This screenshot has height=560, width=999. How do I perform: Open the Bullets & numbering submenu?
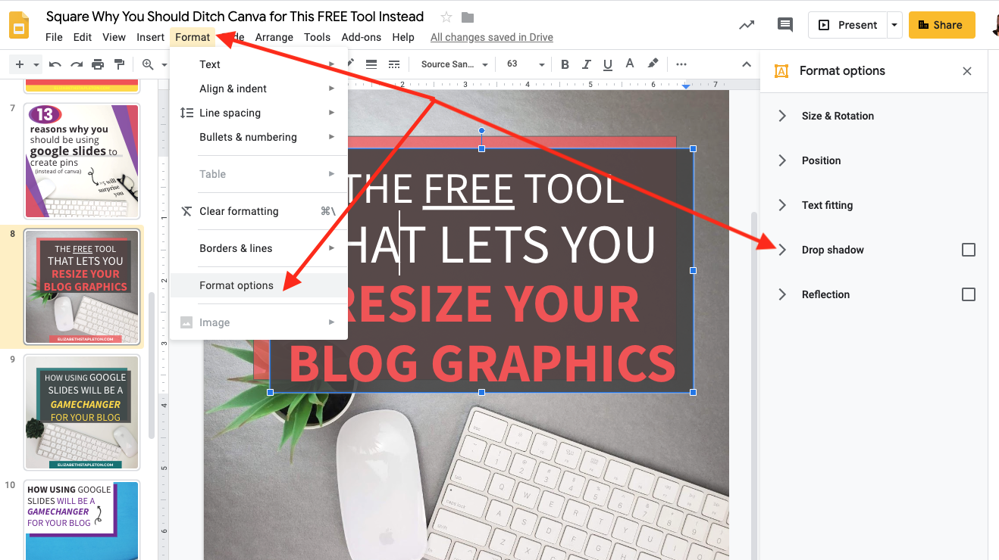click(258, 137)
